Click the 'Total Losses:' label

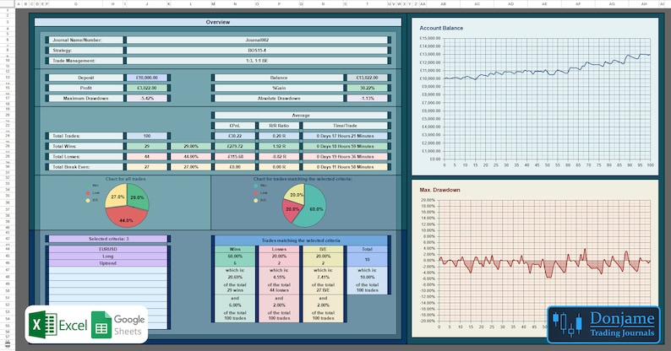(x=86, y=157)
